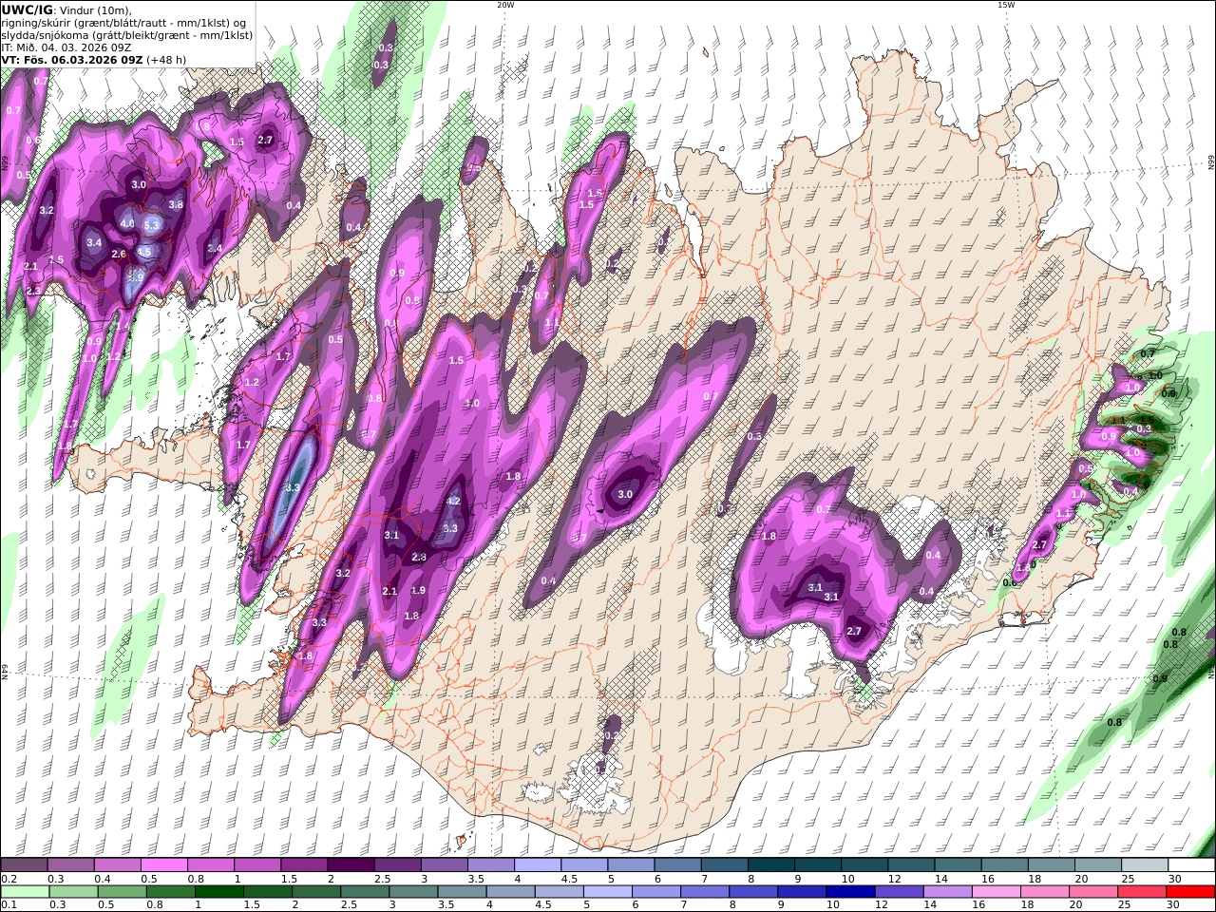Click the 2.8 precipitation value on the map
The width and height of the screenshot is (1216, 912).
[x=419, y=558]
